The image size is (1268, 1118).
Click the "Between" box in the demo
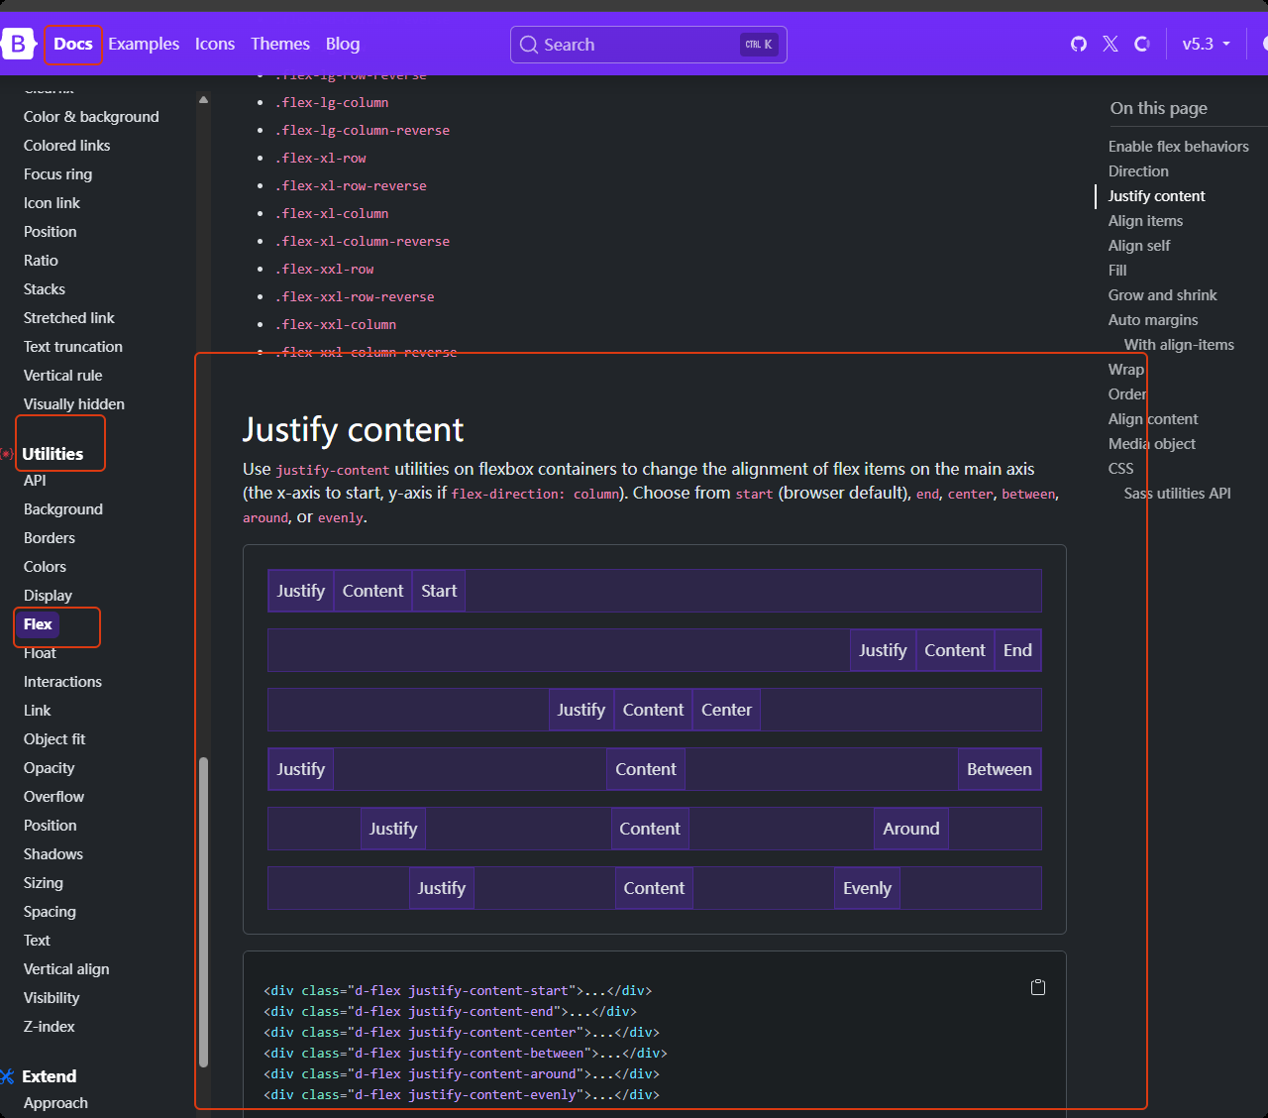coord(1000,769)
